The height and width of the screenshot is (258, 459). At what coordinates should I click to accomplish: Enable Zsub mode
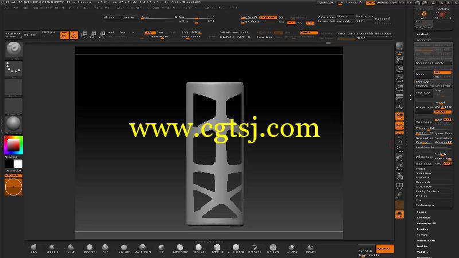coord(161,33)
